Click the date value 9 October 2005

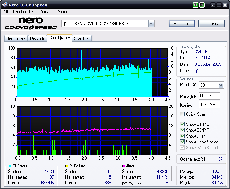[x=208, y=64]
